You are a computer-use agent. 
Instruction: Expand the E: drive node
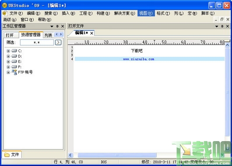coord(8,62)
